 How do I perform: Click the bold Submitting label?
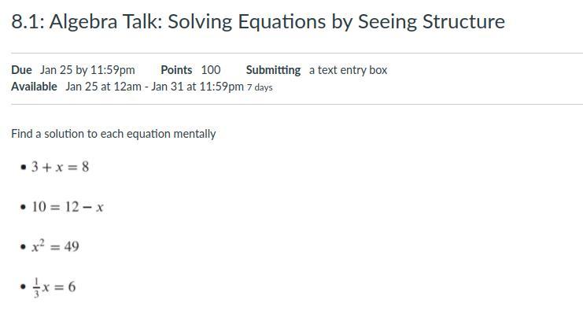273,70
